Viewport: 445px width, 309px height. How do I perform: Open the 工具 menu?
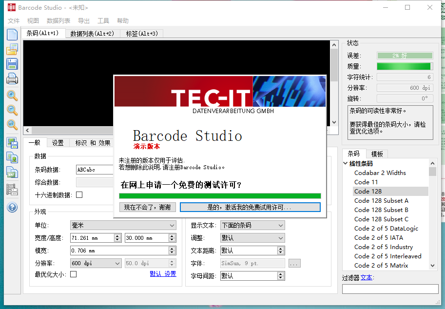pyautogui.click(x=103, y=20)
